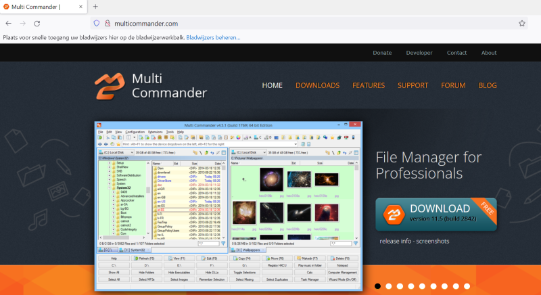Switch to the second carousel slide dot

click(390, 286)
